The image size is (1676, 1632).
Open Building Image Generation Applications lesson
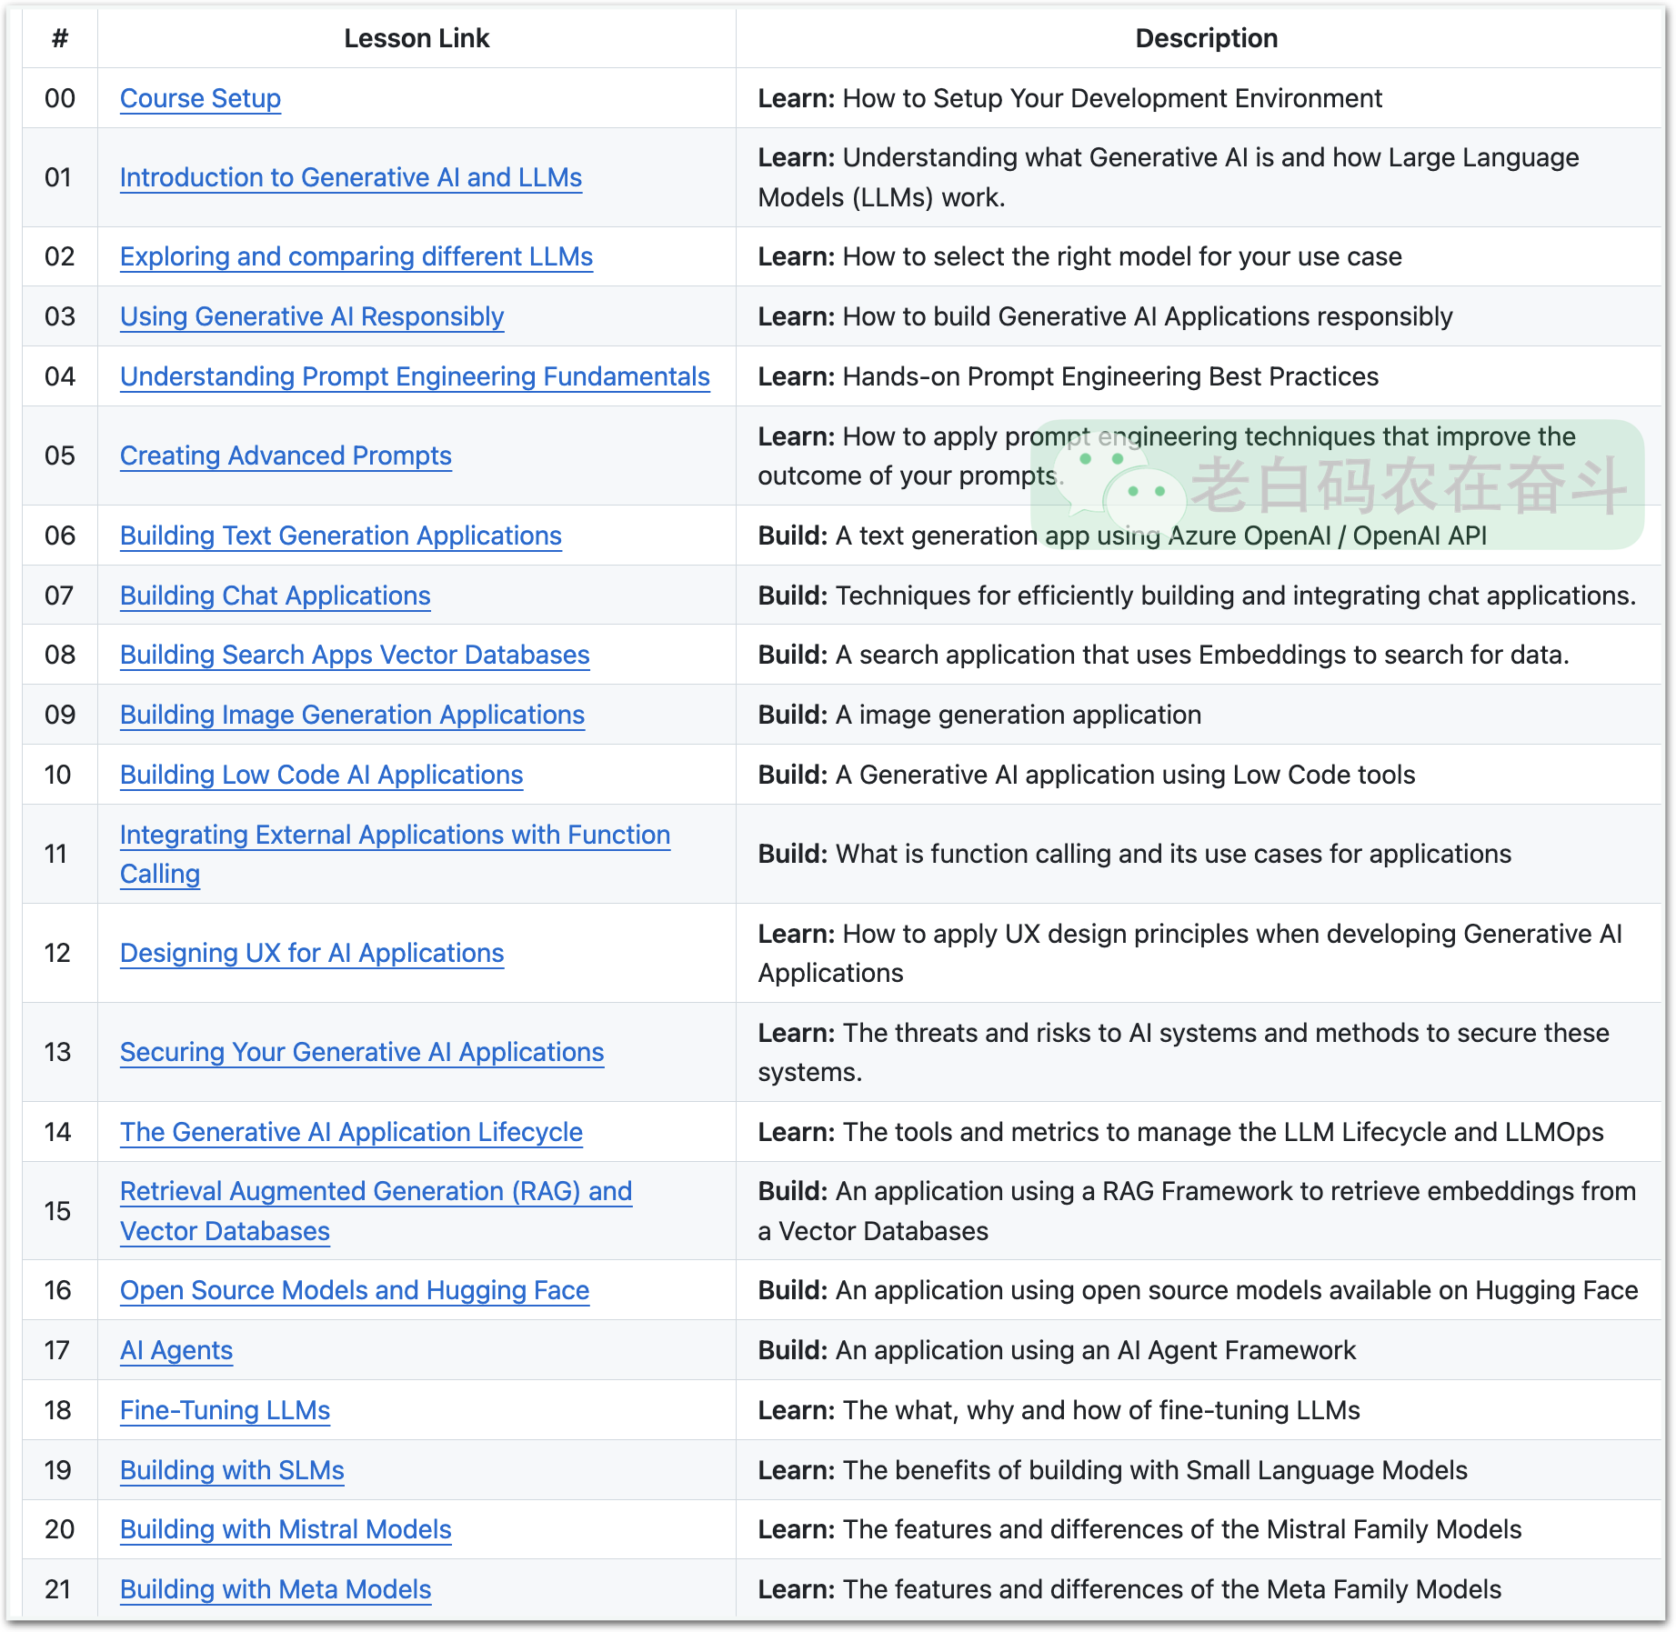point(352,715)
